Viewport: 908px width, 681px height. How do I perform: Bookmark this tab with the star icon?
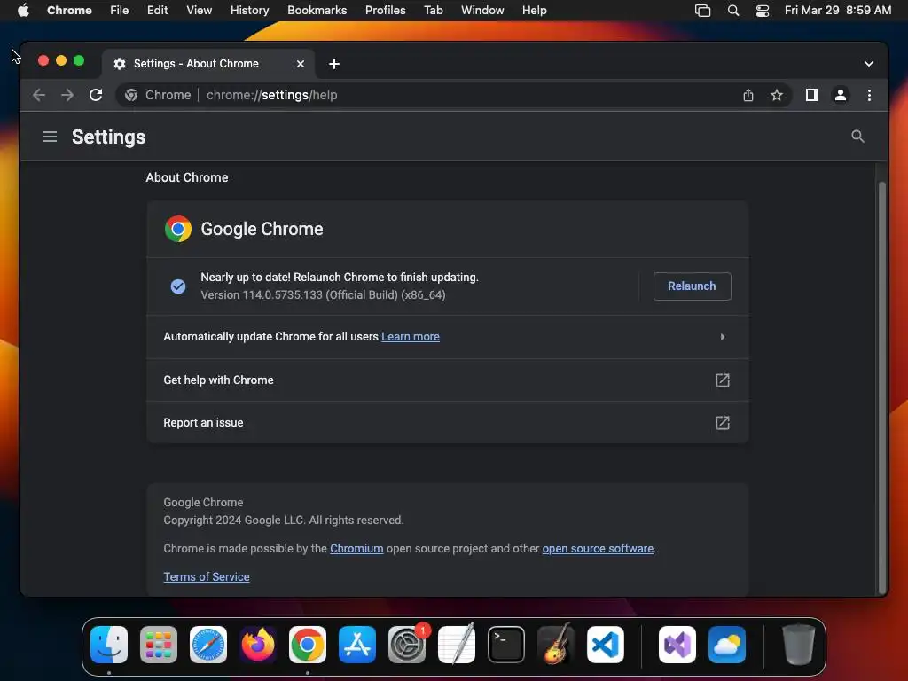[x=777, y=95]
